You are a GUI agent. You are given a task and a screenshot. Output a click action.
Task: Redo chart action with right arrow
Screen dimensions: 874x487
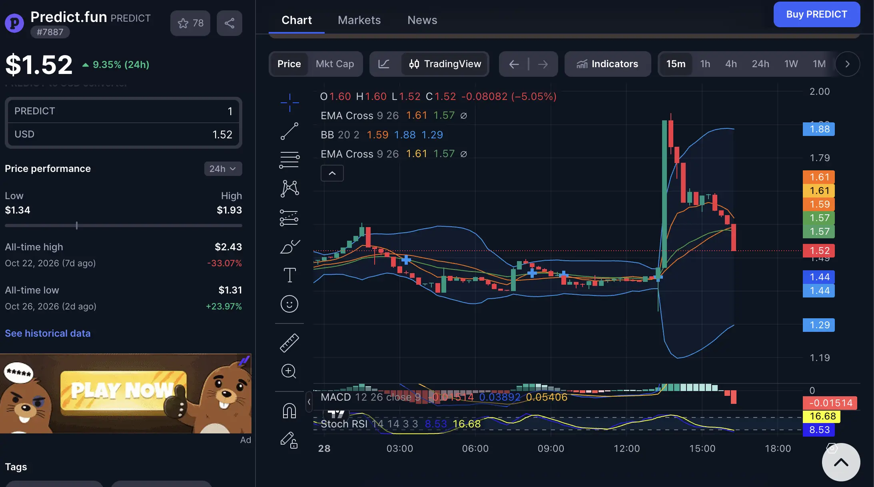[x=543, y=64]
